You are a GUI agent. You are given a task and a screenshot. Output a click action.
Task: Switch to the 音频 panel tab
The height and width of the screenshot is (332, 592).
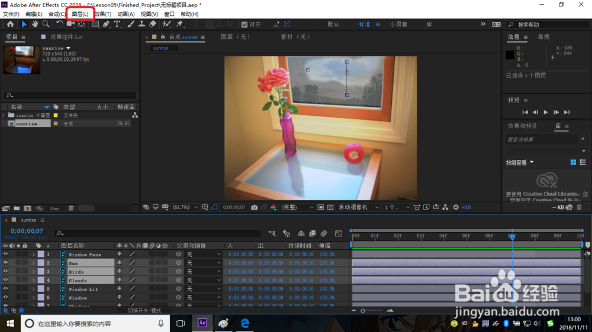pos(543,37)
